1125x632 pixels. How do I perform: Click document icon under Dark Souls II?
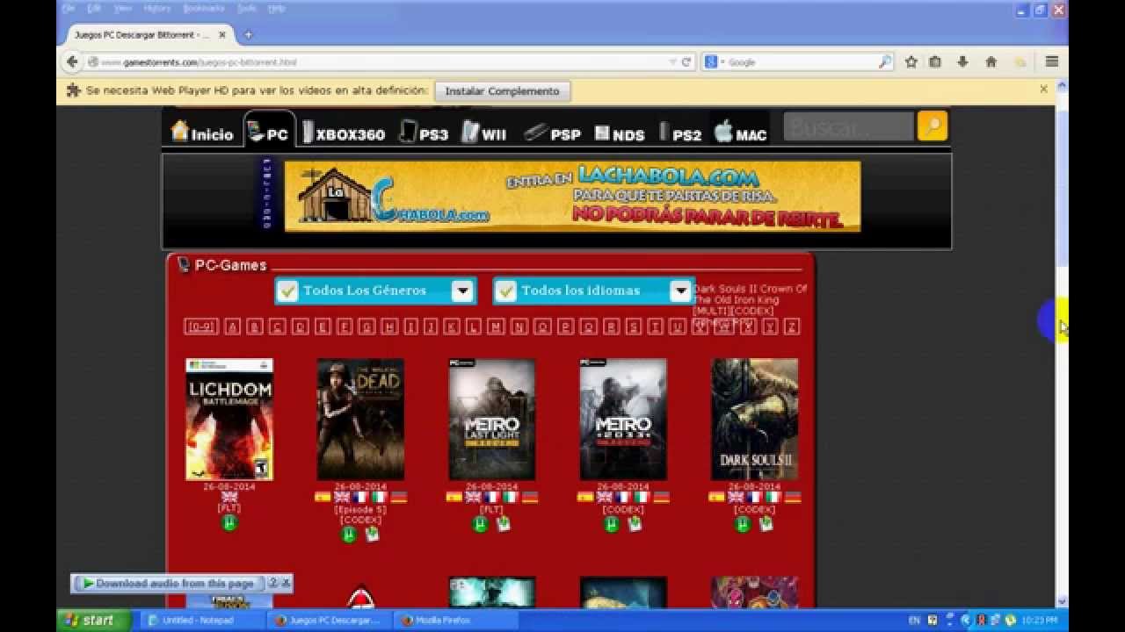766,524
